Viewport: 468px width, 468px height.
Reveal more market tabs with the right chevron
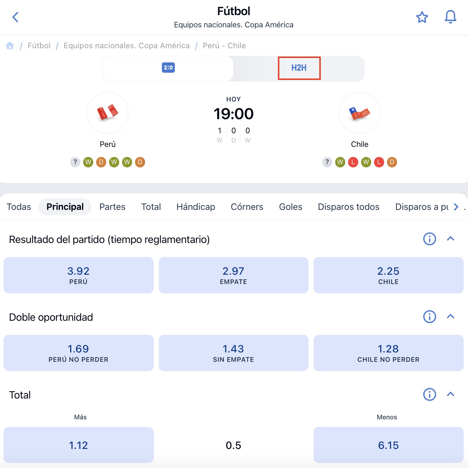(456, 207)
